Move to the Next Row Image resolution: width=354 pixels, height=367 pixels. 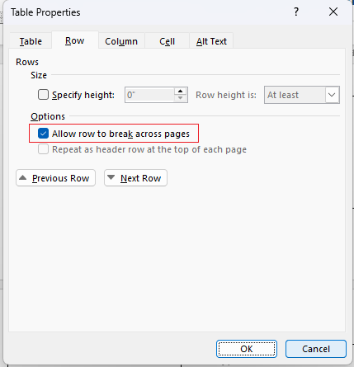(135, 178)
